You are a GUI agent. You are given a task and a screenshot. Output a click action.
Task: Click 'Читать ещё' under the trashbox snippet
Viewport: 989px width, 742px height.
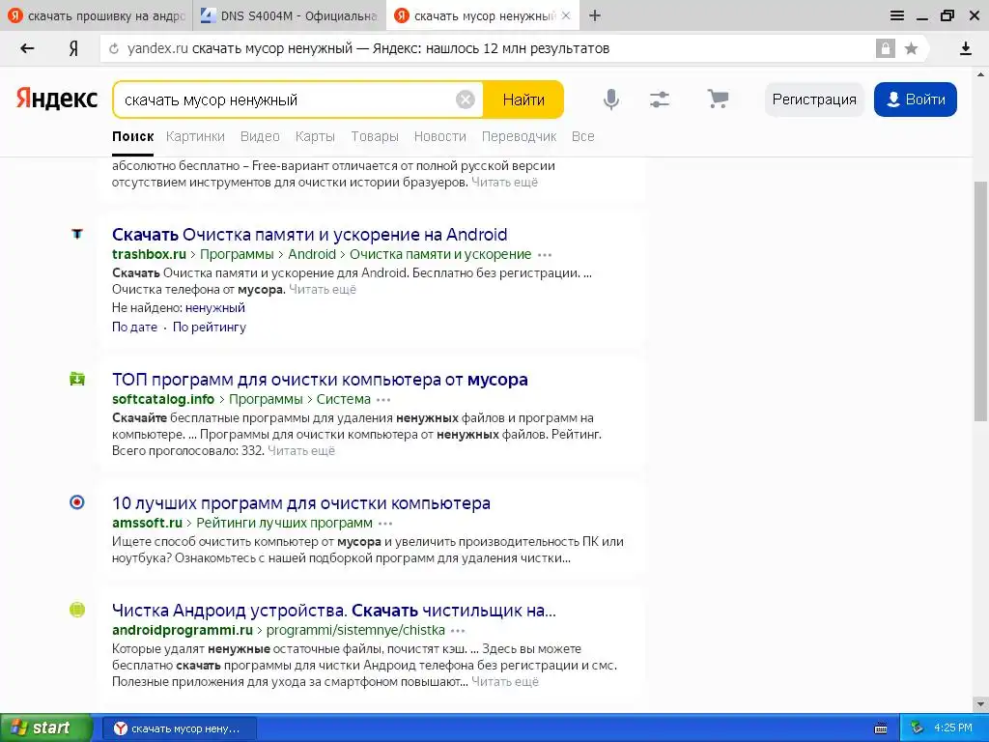click(x=323, y=290)
